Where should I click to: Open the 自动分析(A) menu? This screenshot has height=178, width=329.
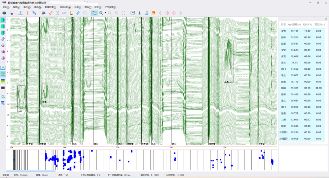tap(65, 7)
